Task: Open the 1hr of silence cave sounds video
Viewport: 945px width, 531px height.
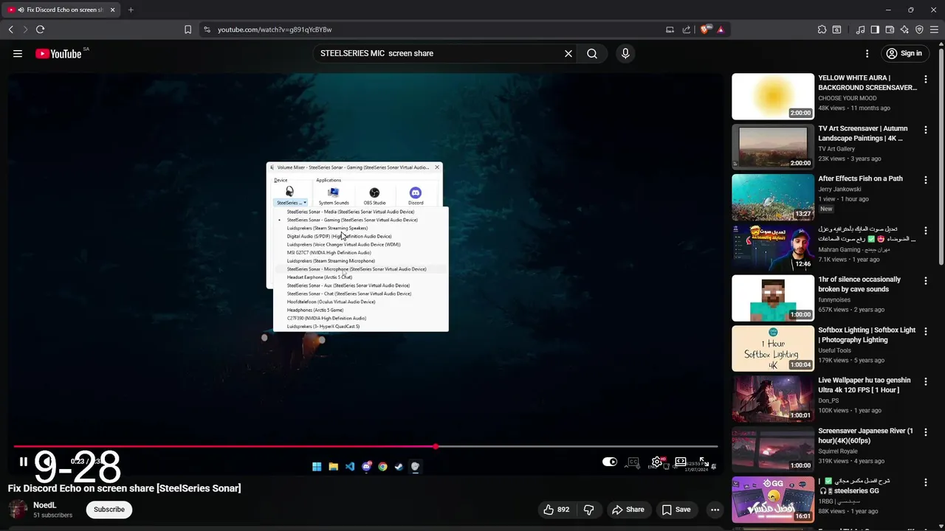Action: [773, 298]
